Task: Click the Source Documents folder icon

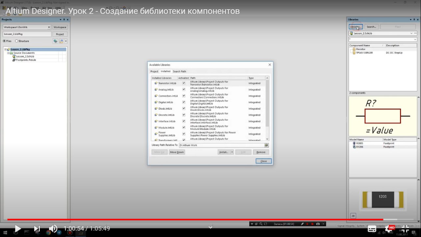Action: (11, 53)
